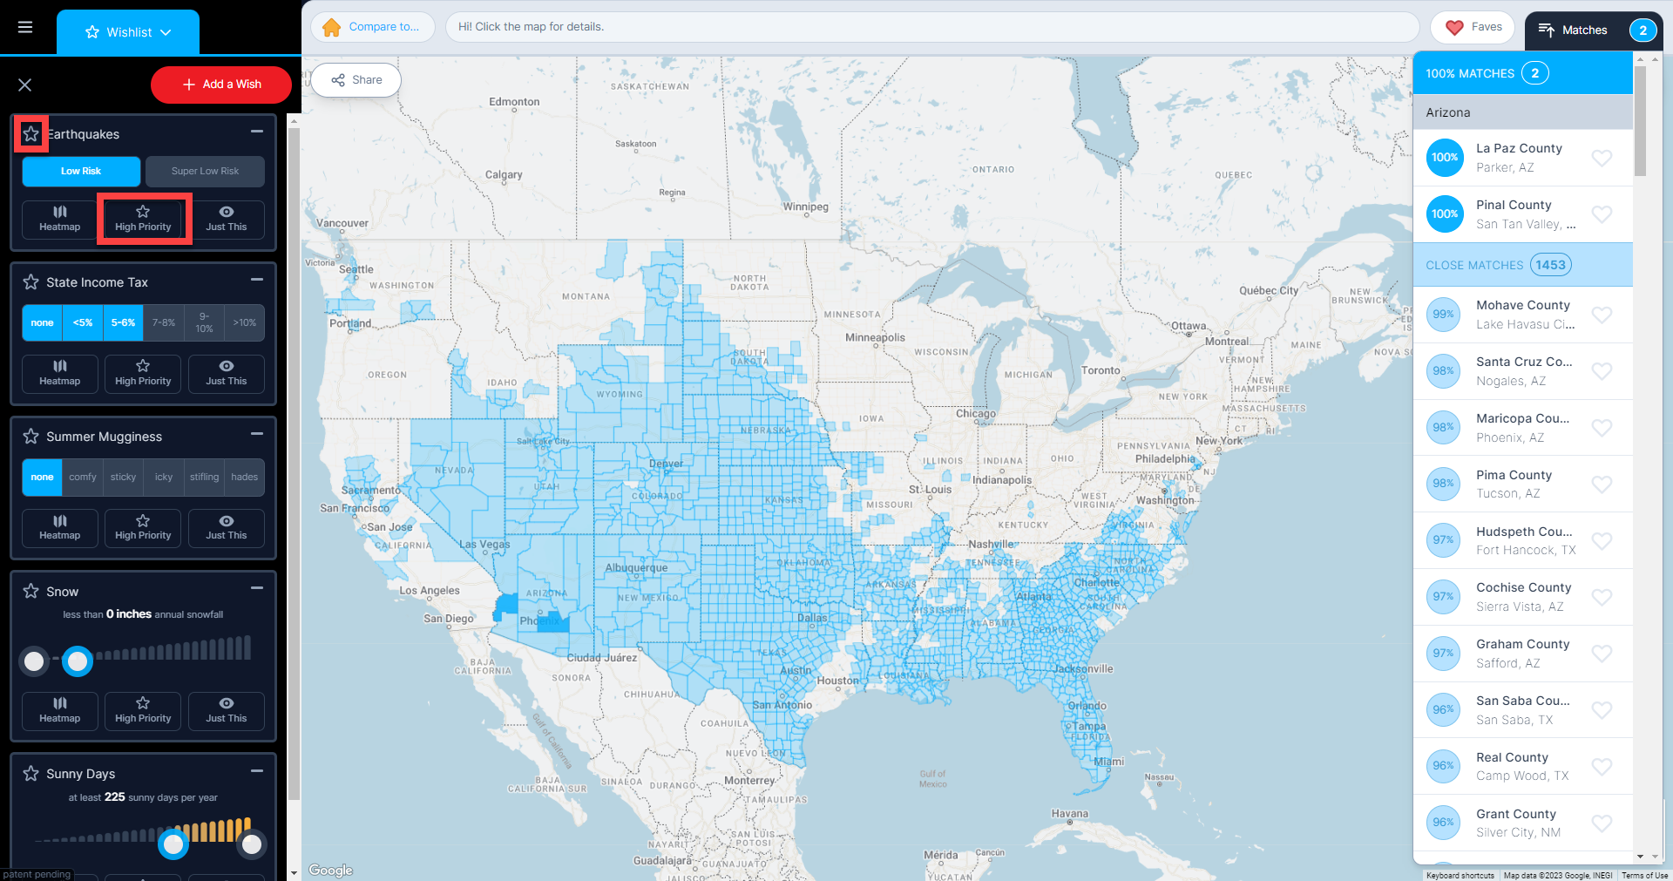Screen dimensions: 1673x881
Task: Favorite Cochise County heart icon
Action: pyautogui.click(x=1602, y=597)
